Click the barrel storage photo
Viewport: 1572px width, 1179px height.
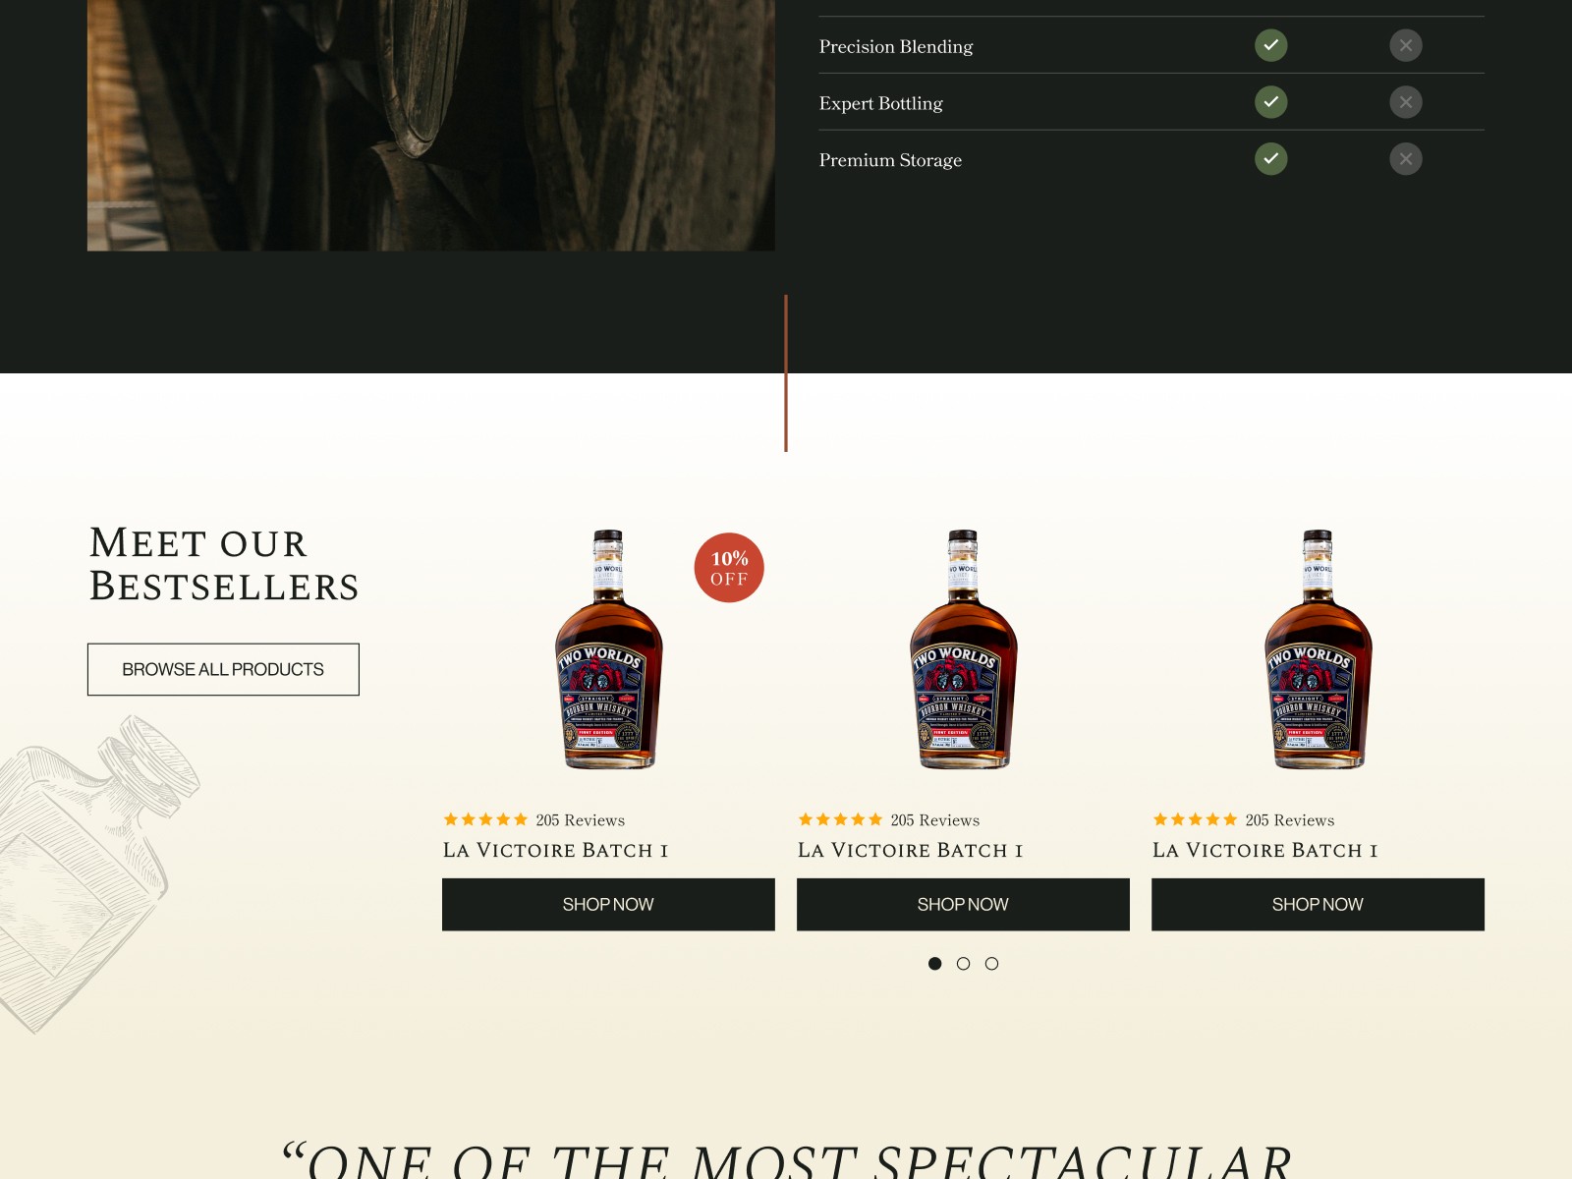click(x=431, y=125)
